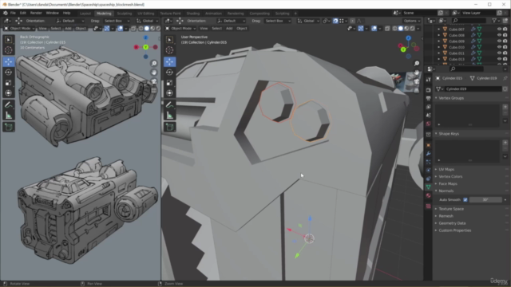Select the Cursor tool in right viewport
Viewport: 511px width, 287px height.
point(169,50)
